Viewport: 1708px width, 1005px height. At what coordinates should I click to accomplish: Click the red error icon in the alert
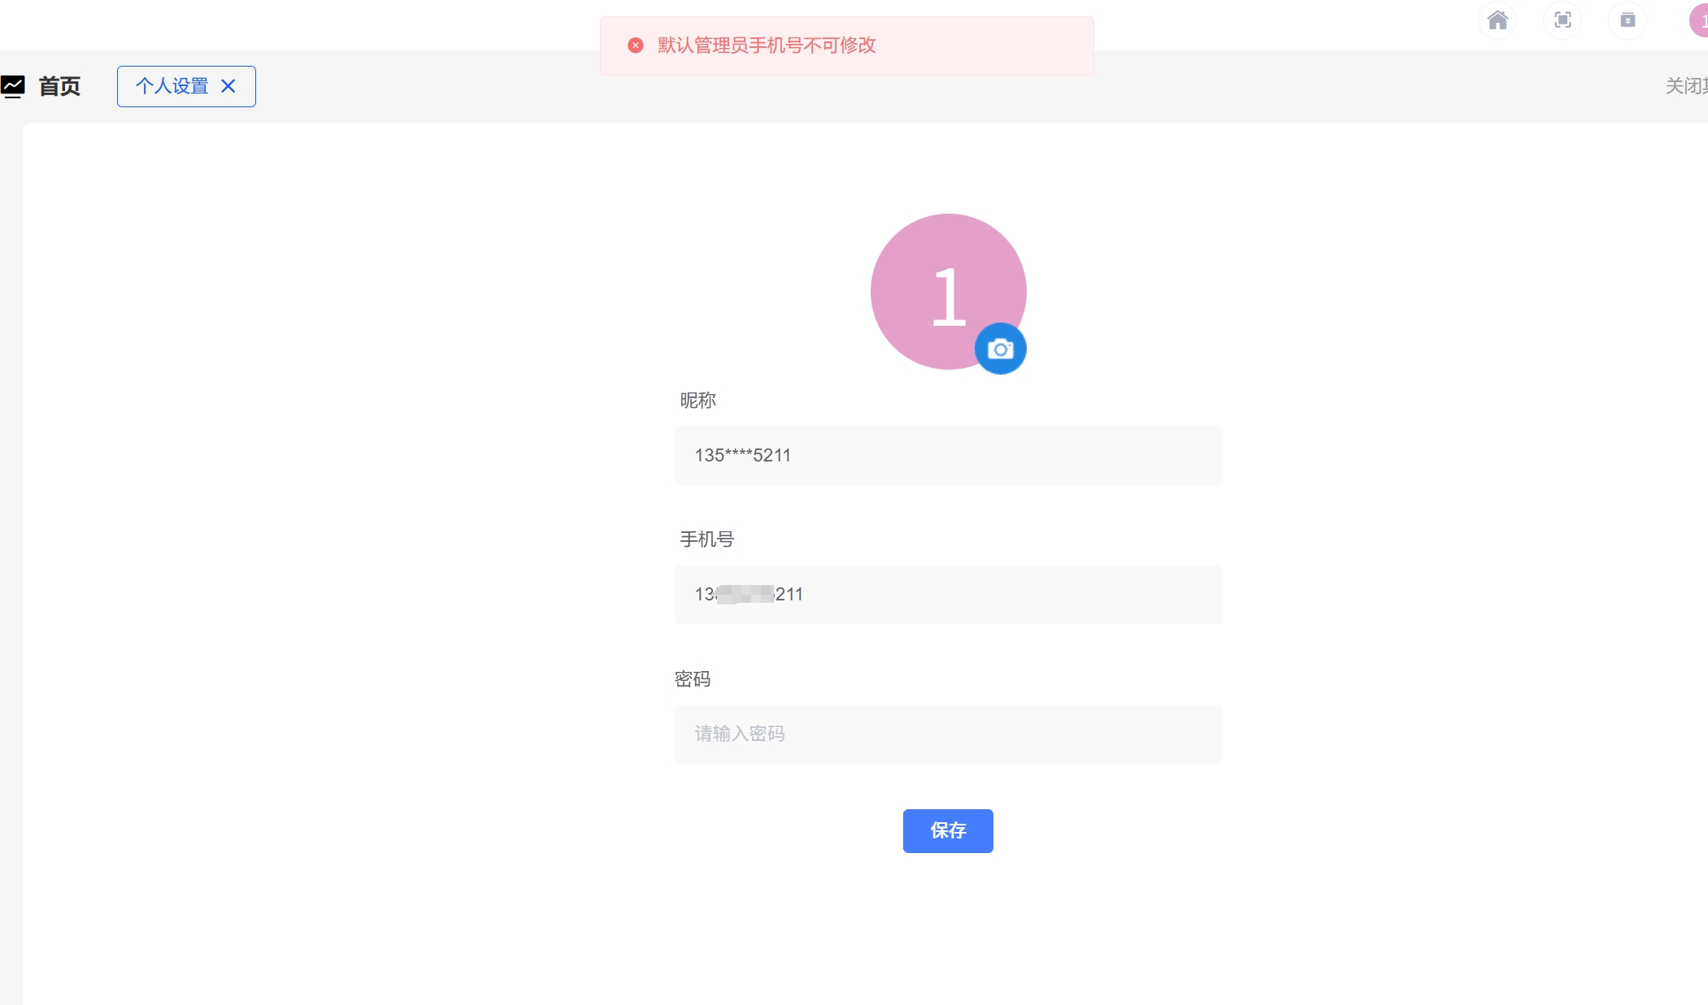click(636, 45)
